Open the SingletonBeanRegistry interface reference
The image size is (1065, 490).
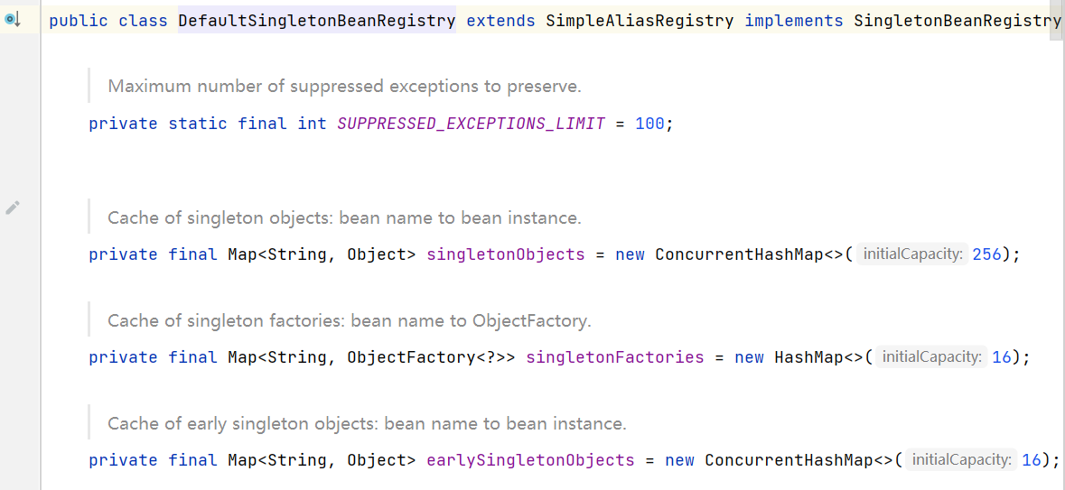coord(958,20)
